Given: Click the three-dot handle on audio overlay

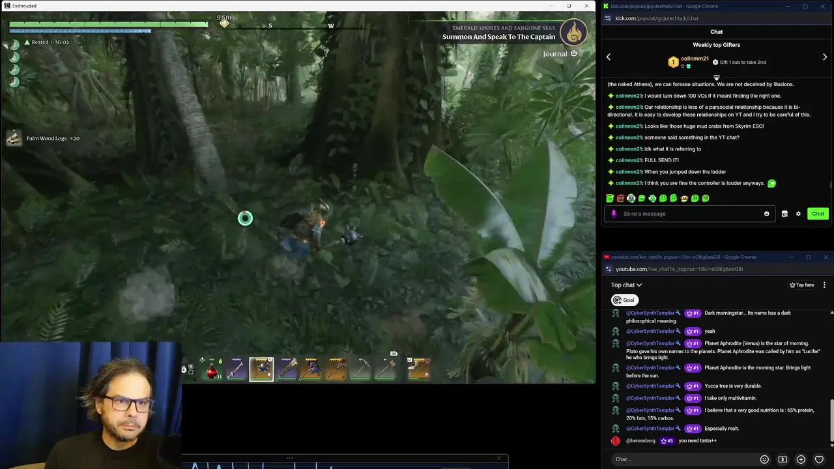Looking at the screenshot, I should point(290,458).
